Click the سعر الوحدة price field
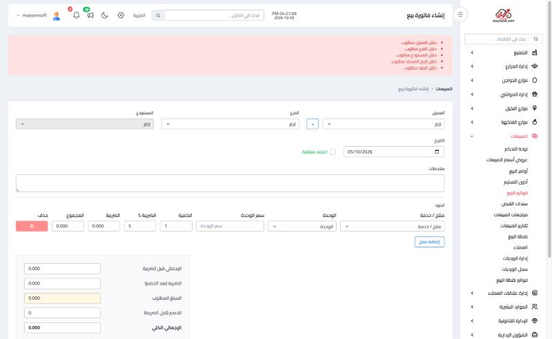Viewport: 552px width, 339px height. [230, 226]
